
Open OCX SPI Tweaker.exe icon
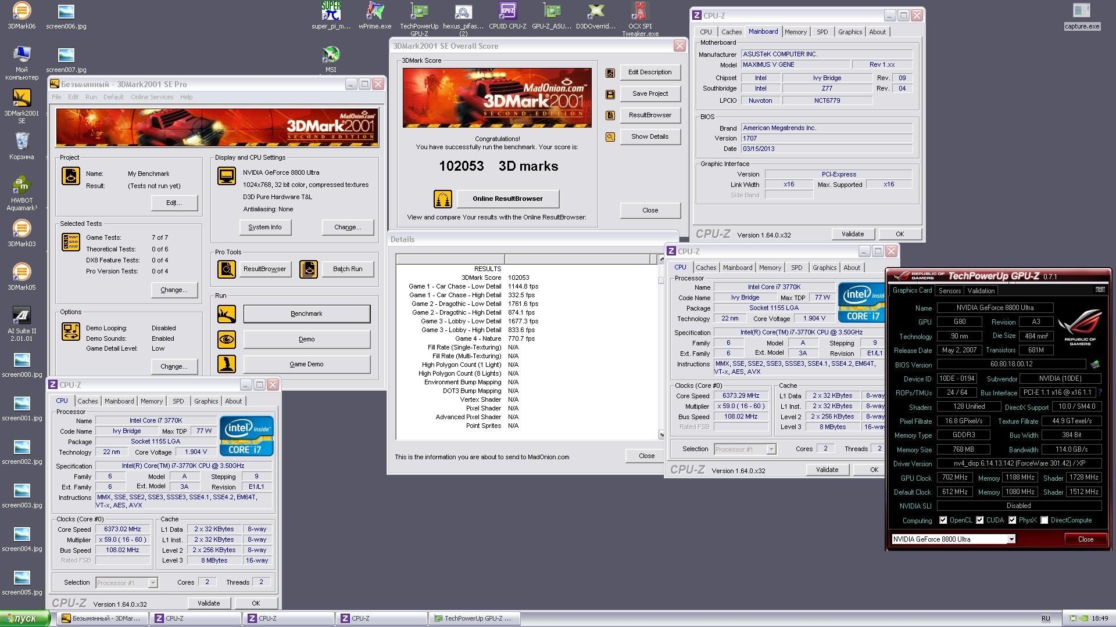pyautogui.click(x=640, y=19)
